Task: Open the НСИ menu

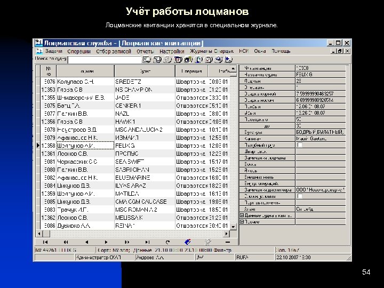Action: (x=244, y=51)
